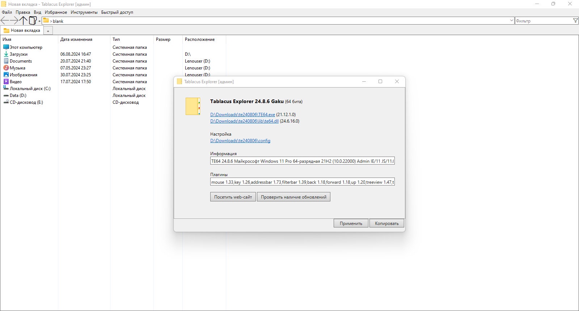This screenshot has height=311, width=579.
Task: Open the Избранное menu
Action: tap(56, 12)
